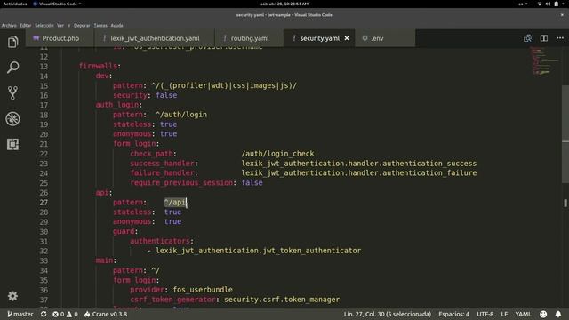Open the system status menu
Viewport: 569px width, 320px height.
coord(551,4)
